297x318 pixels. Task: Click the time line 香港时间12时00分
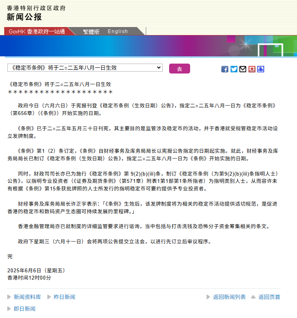coord(29,278)
